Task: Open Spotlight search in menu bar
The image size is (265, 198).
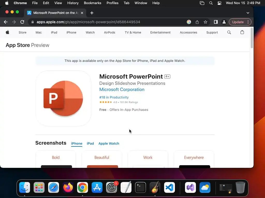Action: [211, 3]
